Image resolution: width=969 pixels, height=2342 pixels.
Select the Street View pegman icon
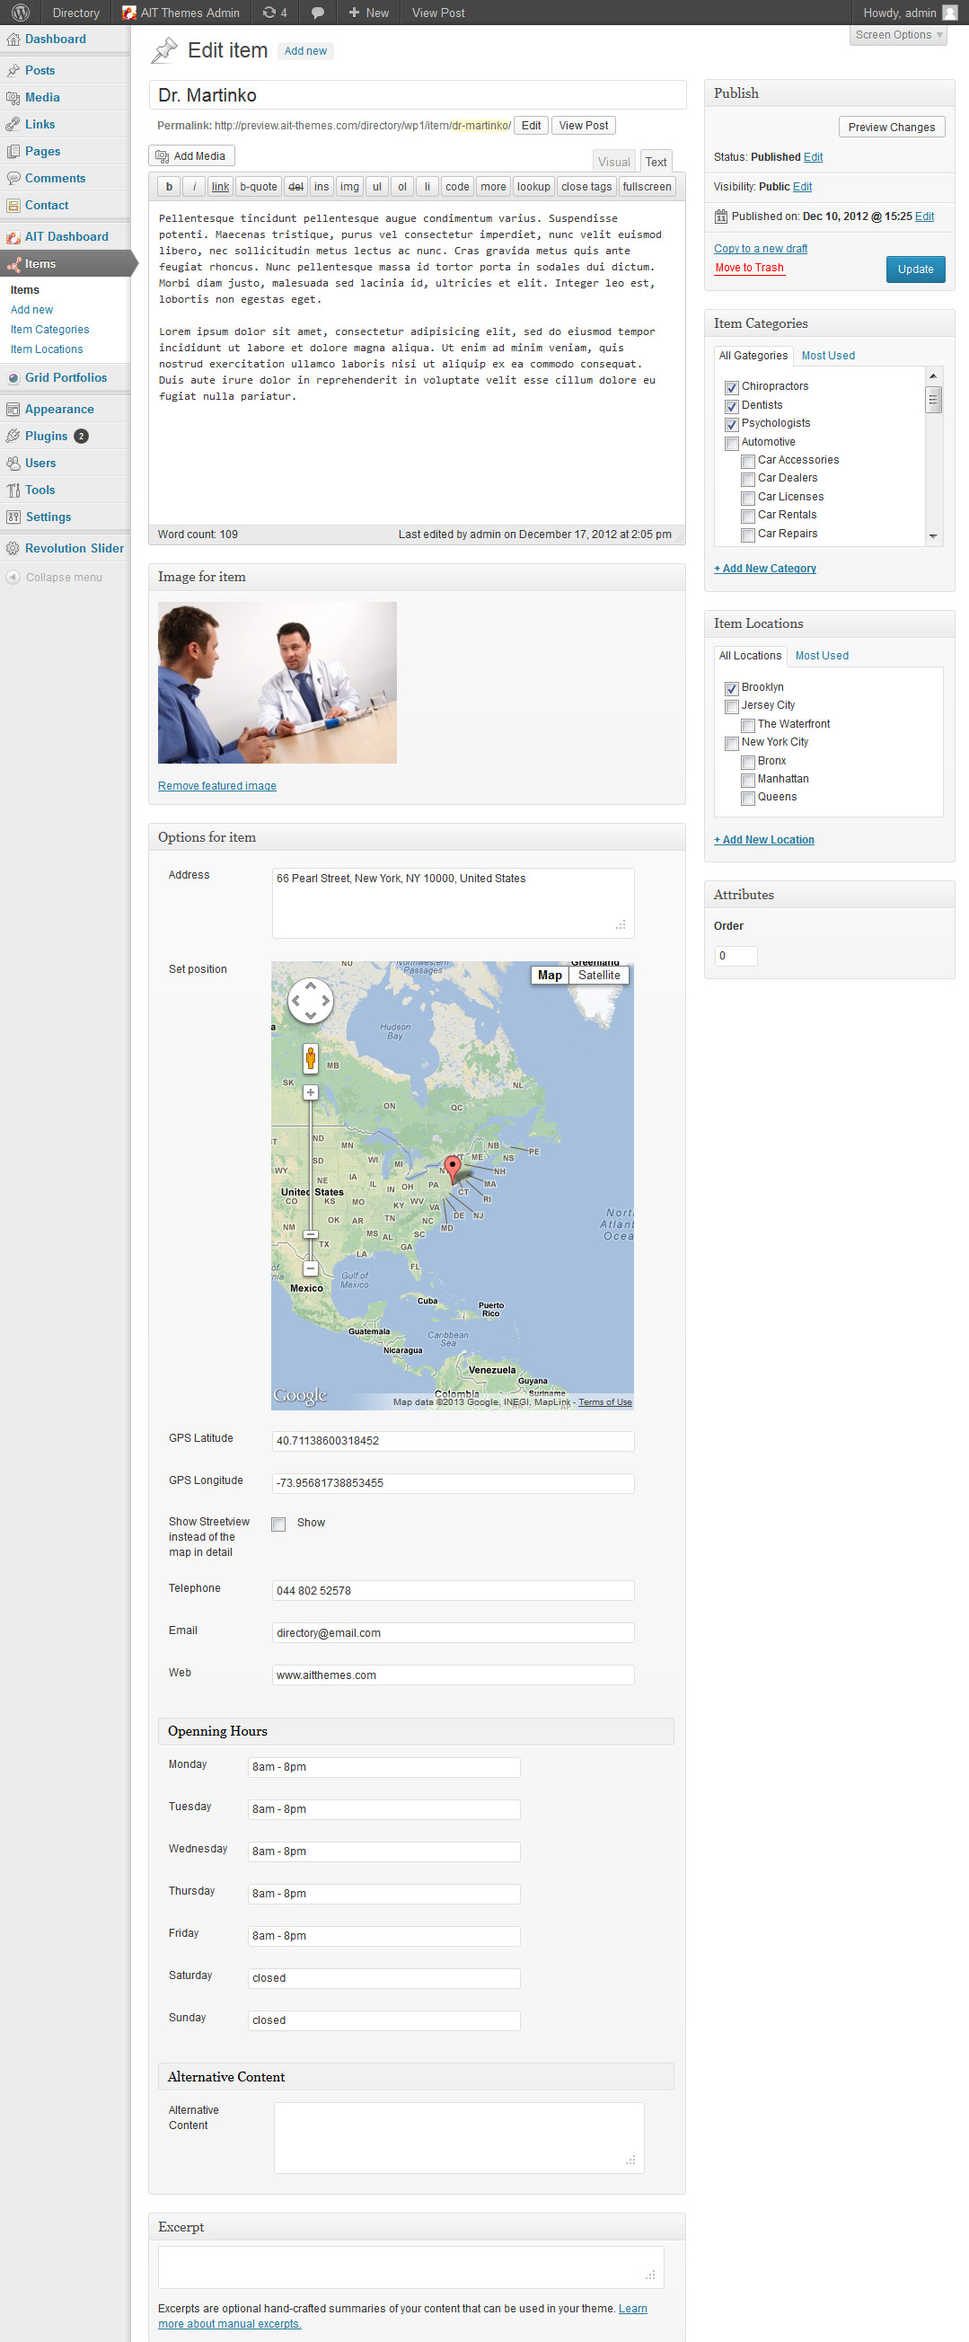310,1057
